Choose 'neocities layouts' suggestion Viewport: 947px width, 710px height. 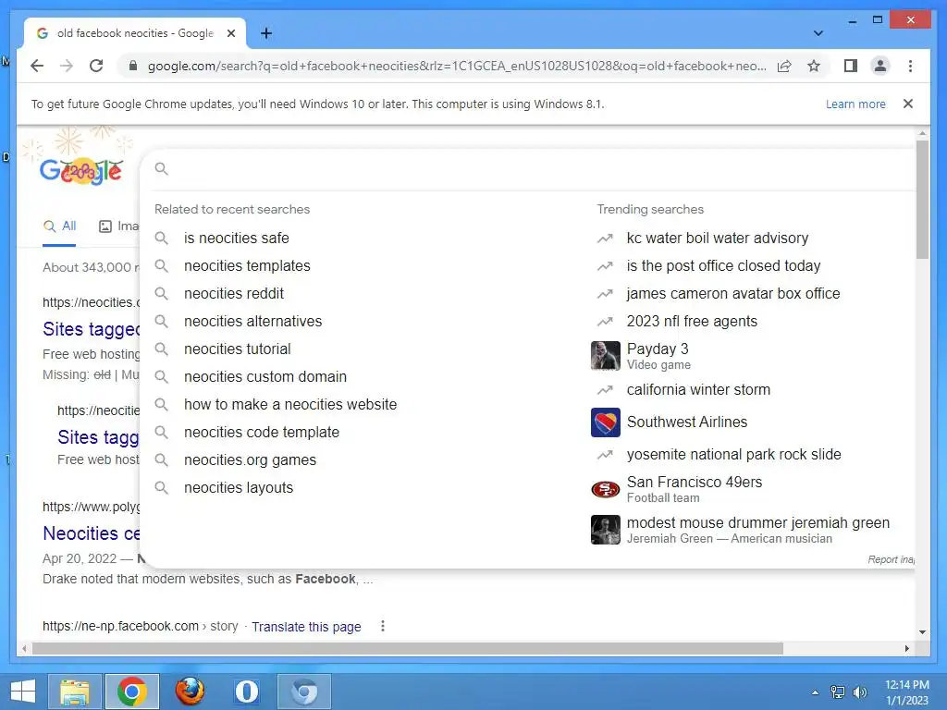239,488
